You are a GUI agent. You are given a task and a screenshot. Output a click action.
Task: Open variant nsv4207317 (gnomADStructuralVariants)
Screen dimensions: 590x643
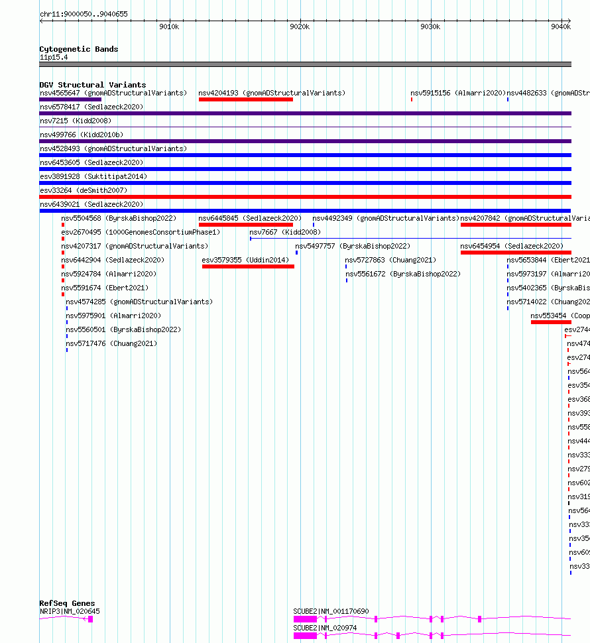pos(135,247)
